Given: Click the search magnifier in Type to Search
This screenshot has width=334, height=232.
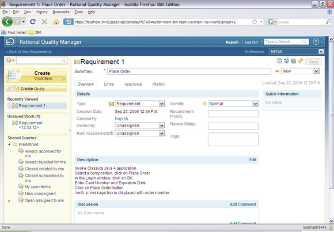Looking at the screenshot, I should click(304, 42).
